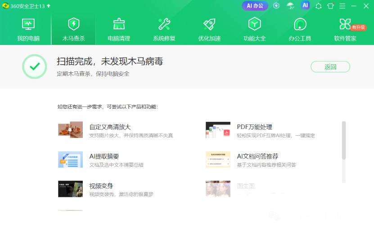Click 定期木马查杀，保持电脑安全 subtitle text

[x=93, y=74]
